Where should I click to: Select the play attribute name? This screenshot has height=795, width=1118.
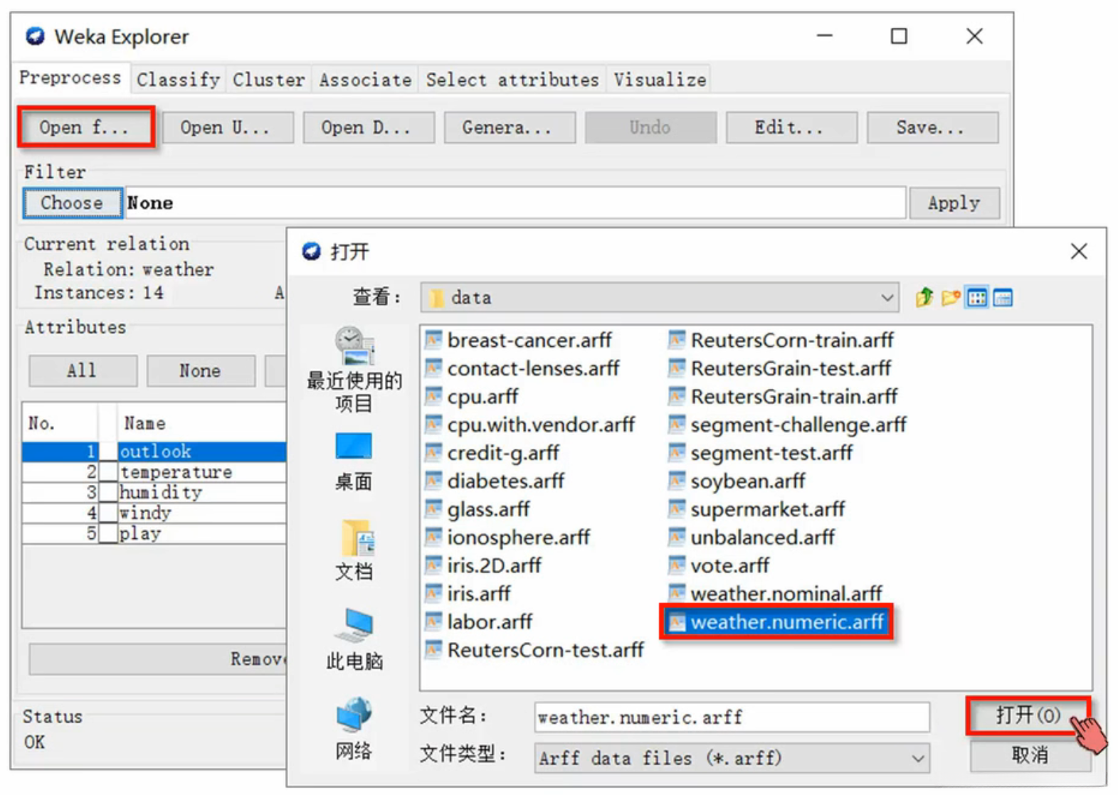pos(140,533)
